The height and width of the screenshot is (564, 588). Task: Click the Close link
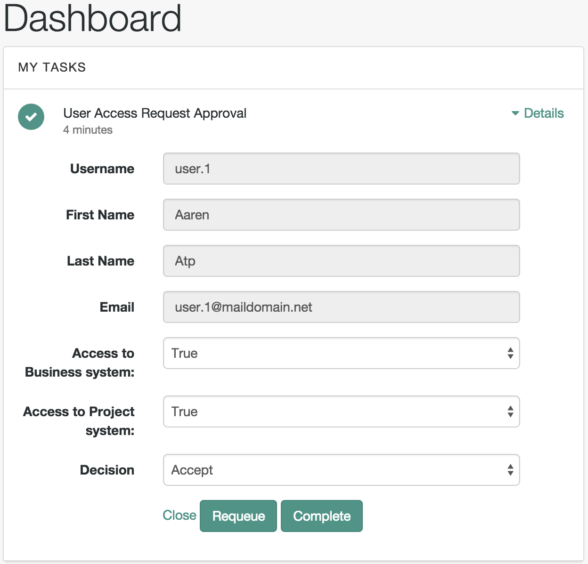tap(180, 515)
